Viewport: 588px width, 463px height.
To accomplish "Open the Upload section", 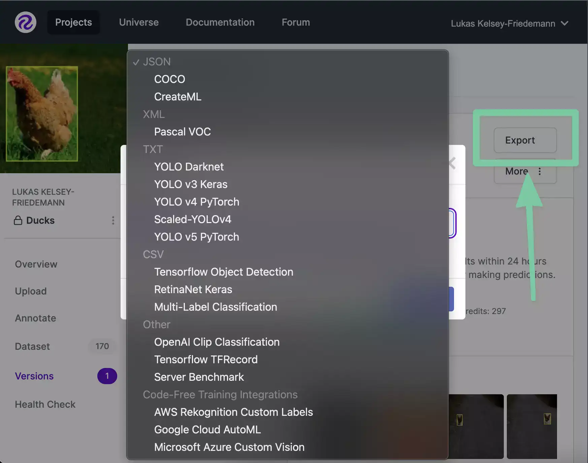I will point(31,291).
